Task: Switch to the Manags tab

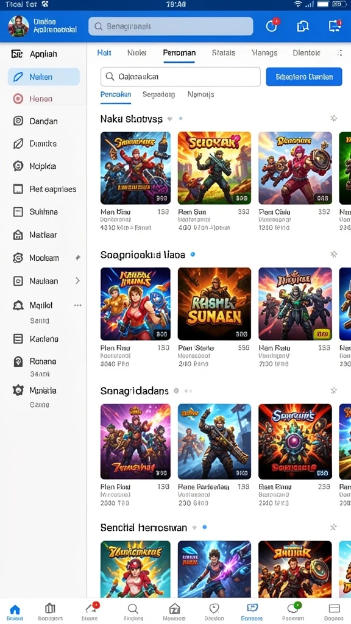Action: (x=264, y=52)
